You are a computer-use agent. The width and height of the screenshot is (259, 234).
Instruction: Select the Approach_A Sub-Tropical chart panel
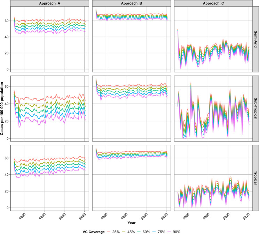pyautogui.click(x=50, y=108)
